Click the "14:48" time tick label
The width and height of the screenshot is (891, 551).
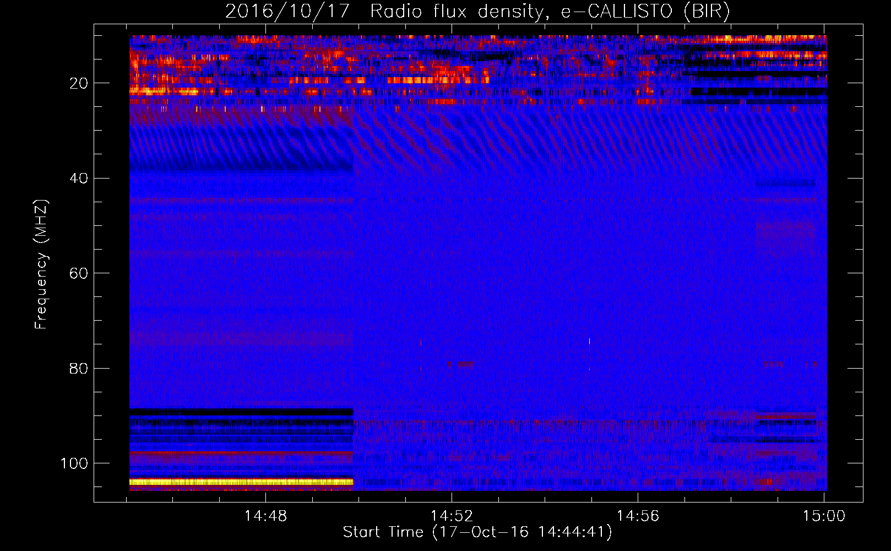[x=266, y=516]
